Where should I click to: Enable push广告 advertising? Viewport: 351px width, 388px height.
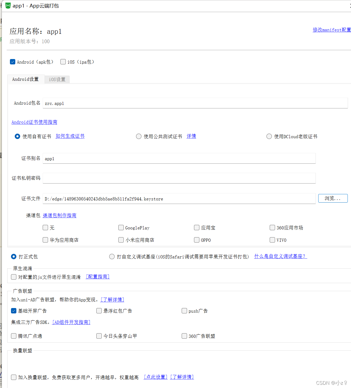tap(184, 311)
